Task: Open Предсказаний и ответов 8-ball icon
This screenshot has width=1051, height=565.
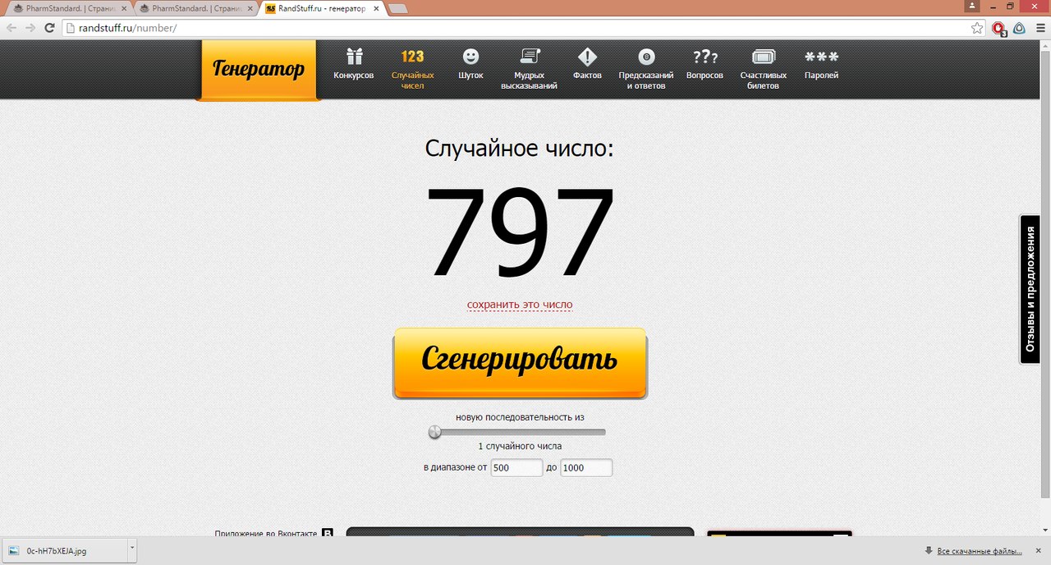Action: [x=646, y=57]
